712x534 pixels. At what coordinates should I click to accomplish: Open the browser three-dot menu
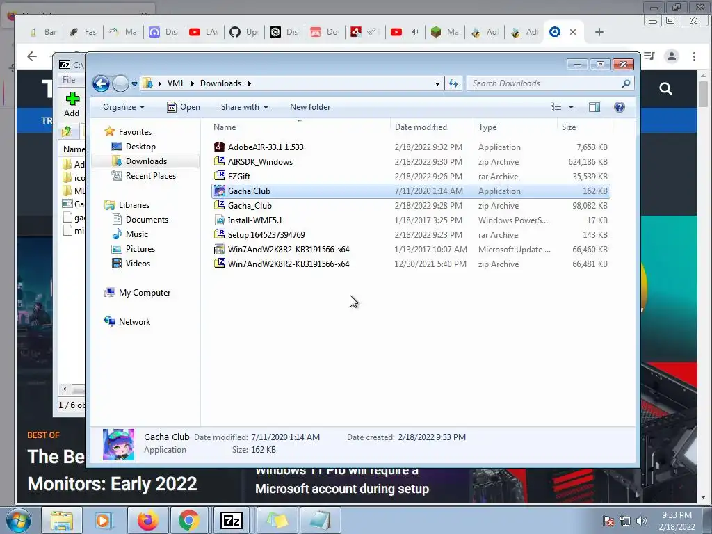pos(694,56)
